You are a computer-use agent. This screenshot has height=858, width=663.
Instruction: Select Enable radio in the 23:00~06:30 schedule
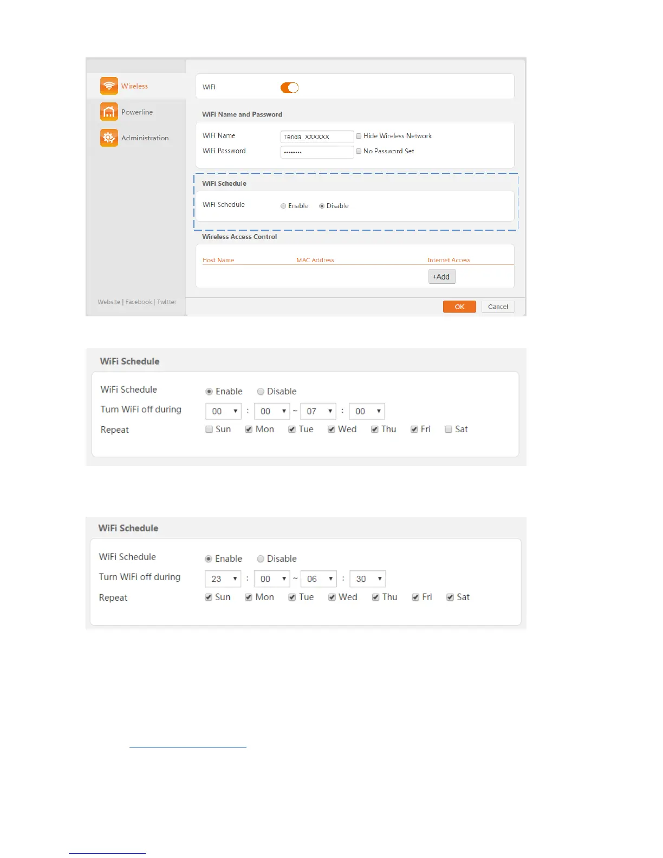tap(209, 559)
